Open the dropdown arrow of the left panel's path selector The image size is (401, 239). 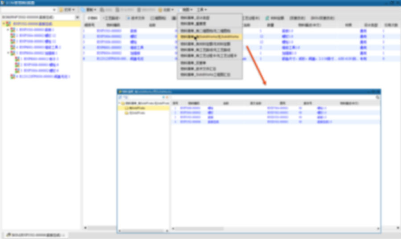point(77,17)
